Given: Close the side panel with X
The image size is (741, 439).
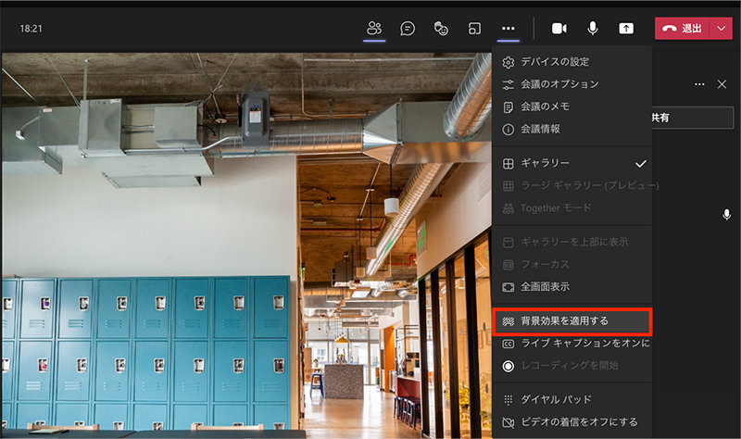Looking at the screenshot, I should 722,84.
